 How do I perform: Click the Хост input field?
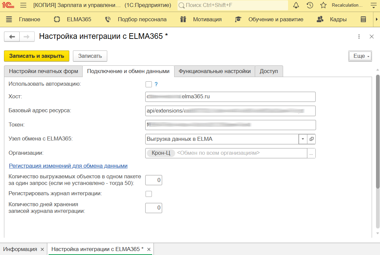pyautogui.click(x=230, y=97)
